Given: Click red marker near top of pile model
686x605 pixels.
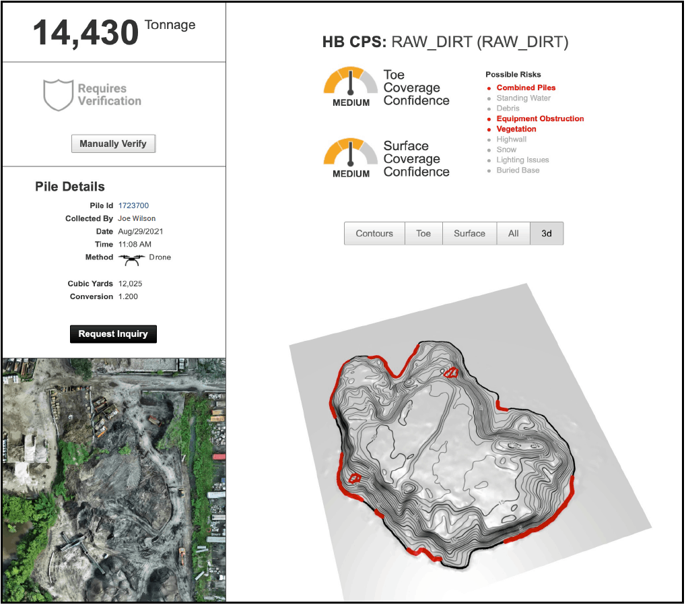Looking at the screenshot, I should pyautogui.click(x=451, y=372).
